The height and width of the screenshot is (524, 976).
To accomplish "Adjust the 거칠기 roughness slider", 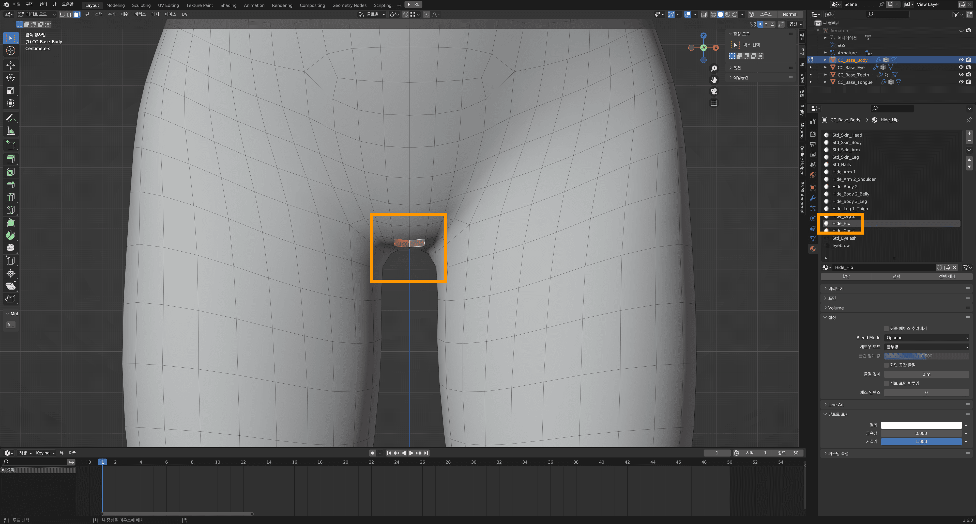I will coord(921,441).
